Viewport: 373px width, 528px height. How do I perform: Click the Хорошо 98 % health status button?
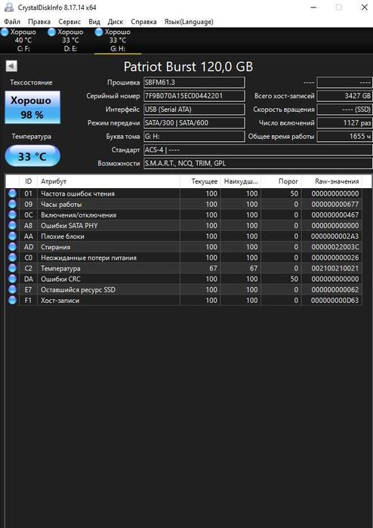(x=32, y=107)
